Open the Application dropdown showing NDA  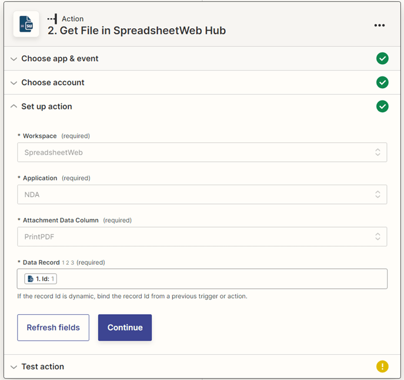202,194
